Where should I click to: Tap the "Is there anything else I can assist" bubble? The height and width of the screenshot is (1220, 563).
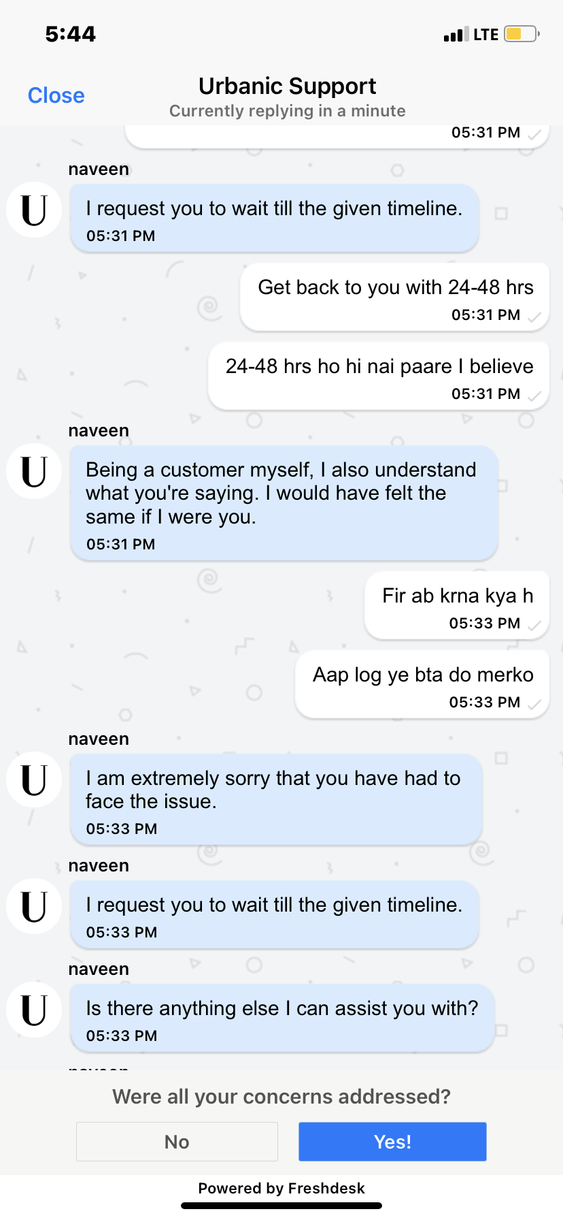pos(281,1018)
